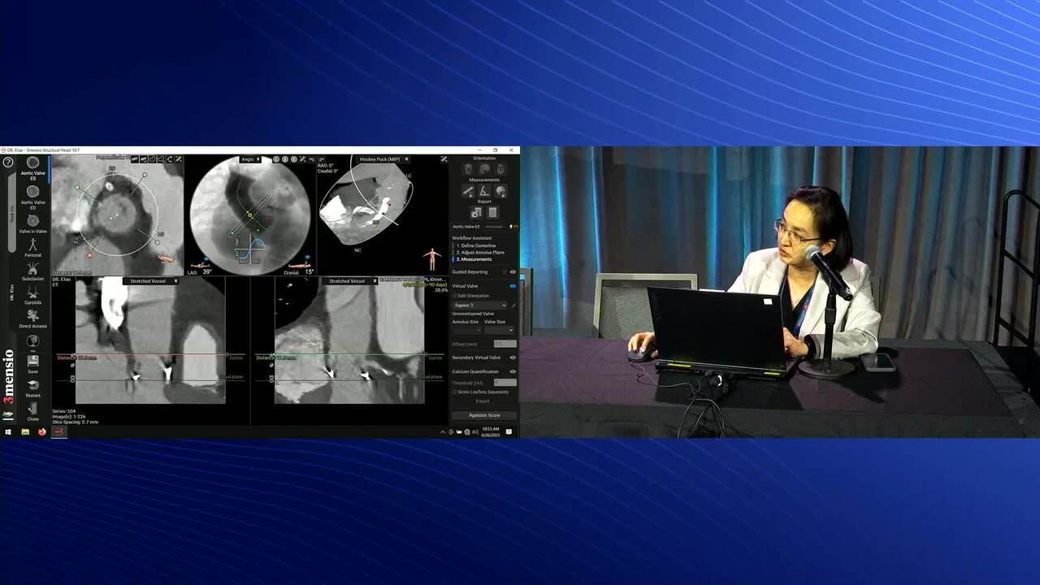The image size is (1040, 585).
Task: Select the first Orientation view icon
Action: coord(469,169)
